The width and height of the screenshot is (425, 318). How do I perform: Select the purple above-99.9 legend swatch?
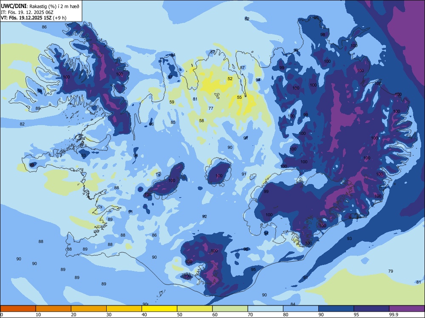pyautogui.click(x=407, y=309)
